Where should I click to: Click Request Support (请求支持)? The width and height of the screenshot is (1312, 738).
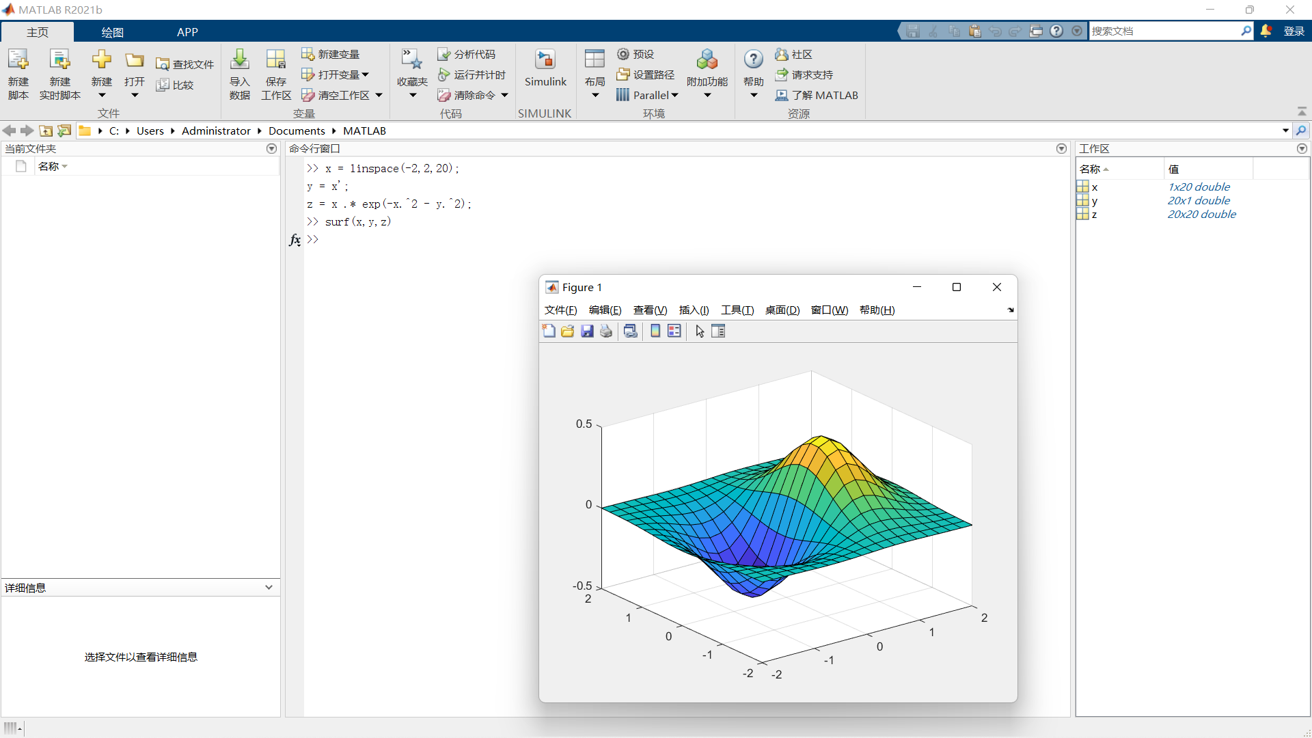point(804,74)
